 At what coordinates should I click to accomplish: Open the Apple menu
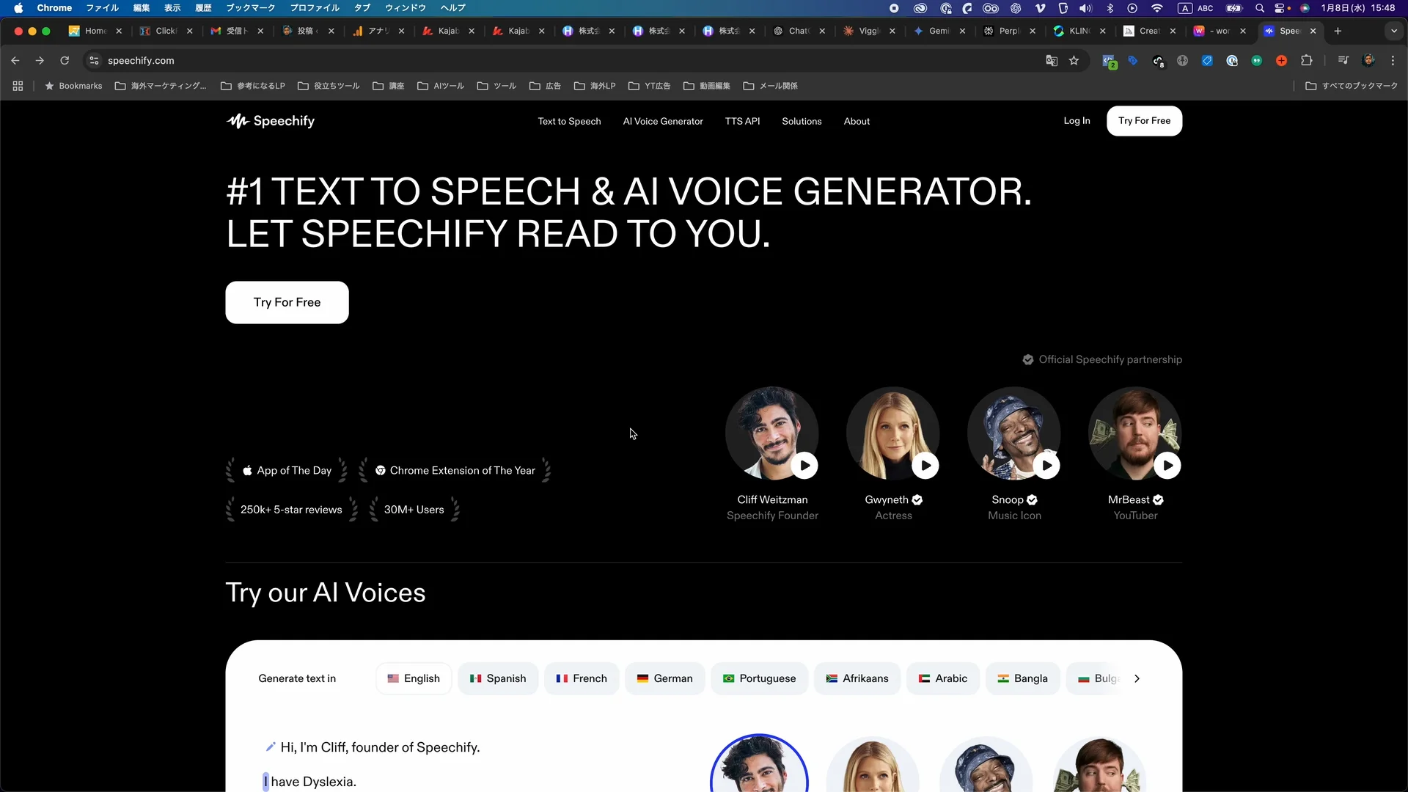coord(18,8)
